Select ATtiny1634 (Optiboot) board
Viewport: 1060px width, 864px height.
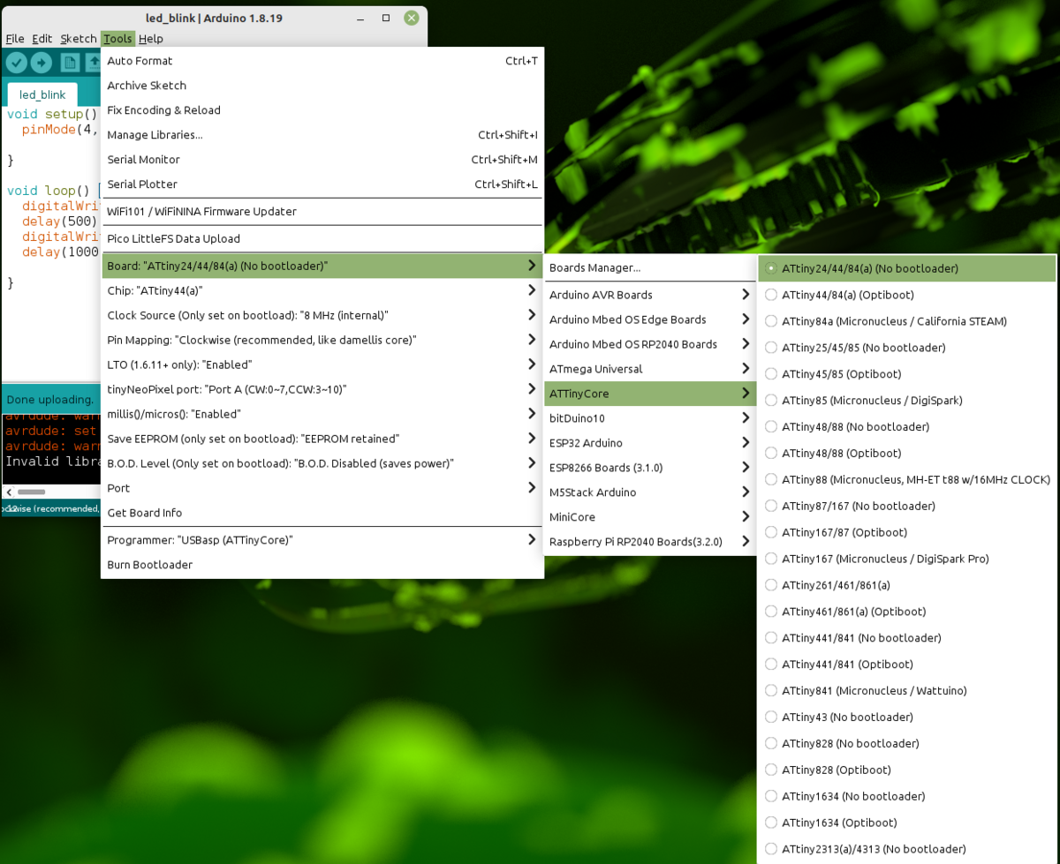click(907, 823)
